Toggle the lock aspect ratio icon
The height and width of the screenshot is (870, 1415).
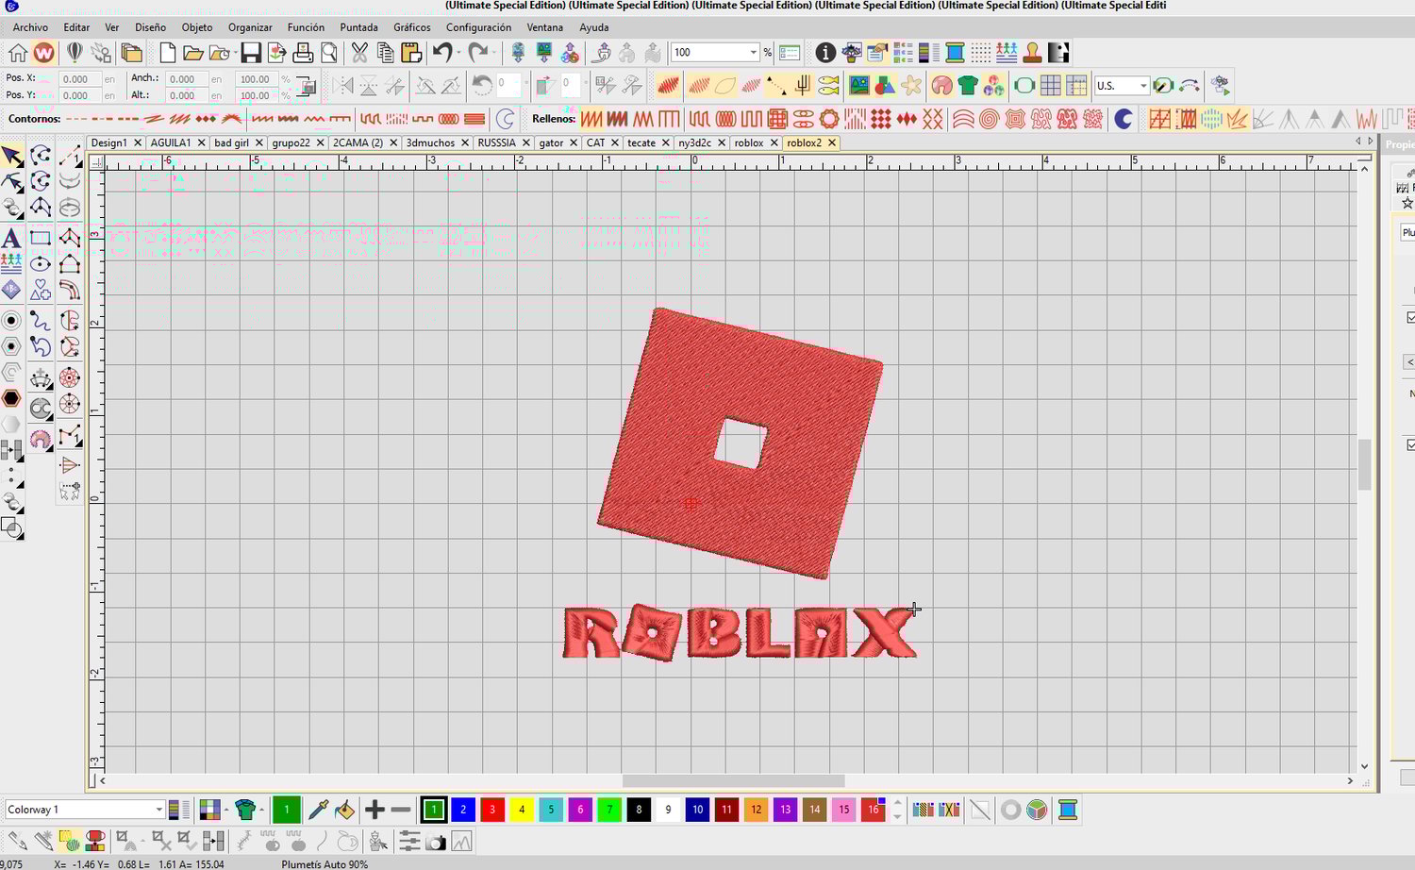[x=307, y=86]
